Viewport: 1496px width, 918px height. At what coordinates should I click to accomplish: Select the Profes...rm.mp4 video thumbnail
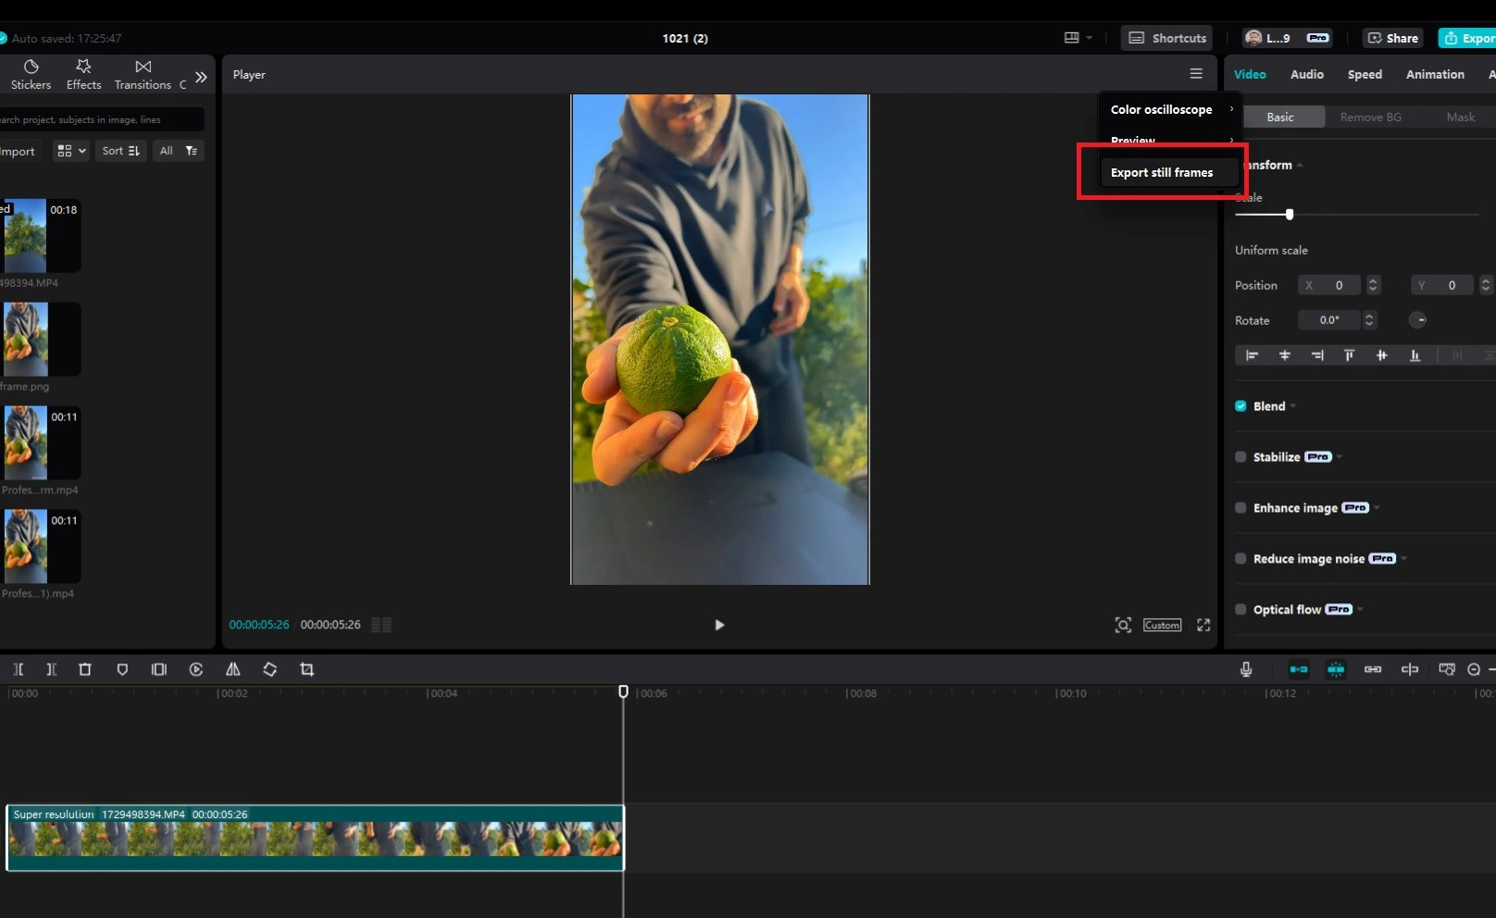(41, 442)
